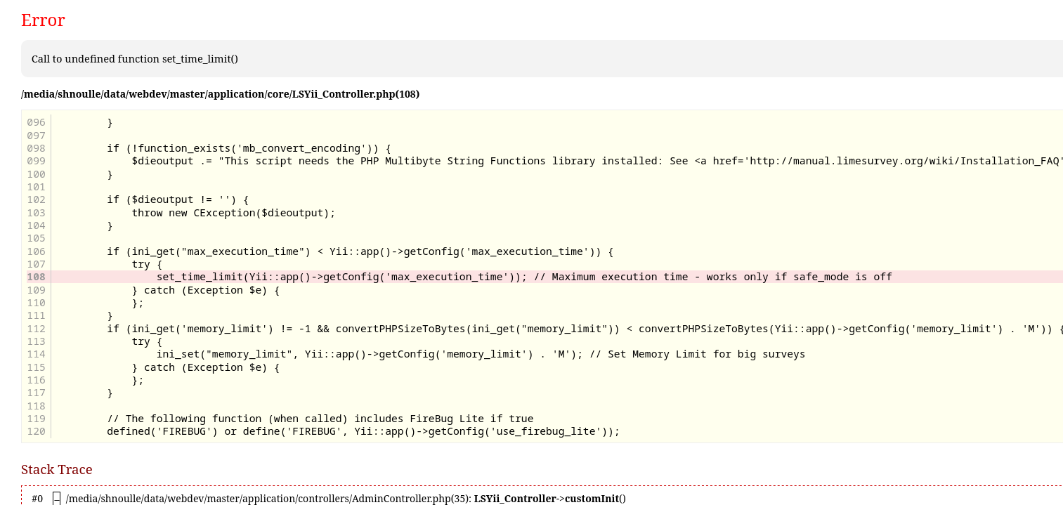Click the FireBug Lite comment line
This screenshot has width=1063, height=505.
pyautogui.click(x=320, y=419)
